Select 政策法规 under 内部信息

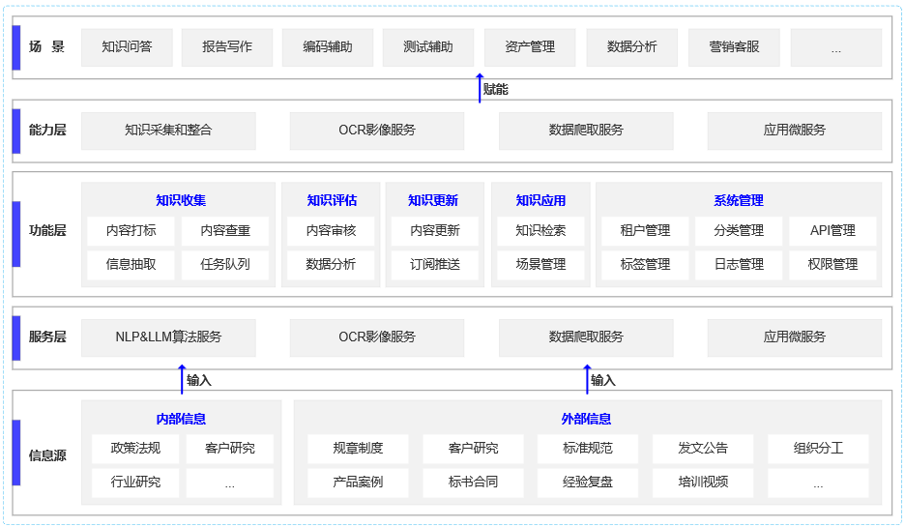click(x=135, y=449)
